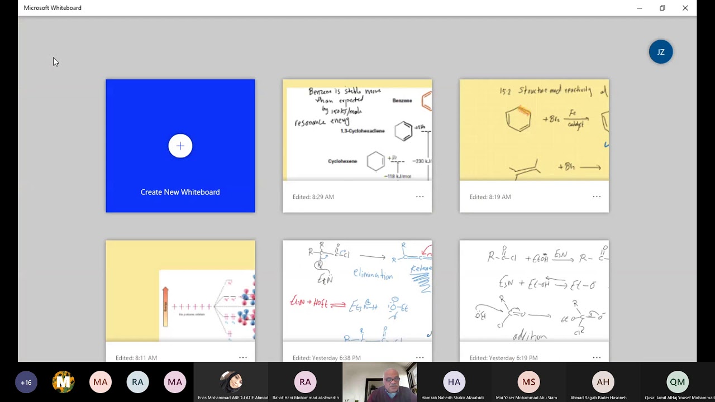Select the RA avatar of Rahaf Hani

(x=305, y=382)
